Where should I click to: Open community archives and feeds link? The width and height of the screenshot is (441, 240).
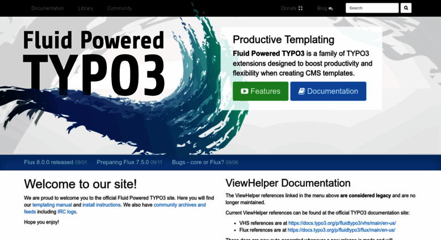[180, 205]
